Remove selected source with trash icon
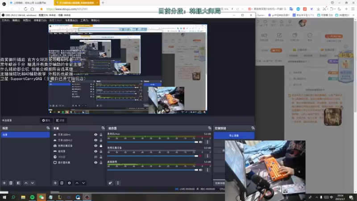The width and height of the screenshot is (357, 201). click(62, 183)
